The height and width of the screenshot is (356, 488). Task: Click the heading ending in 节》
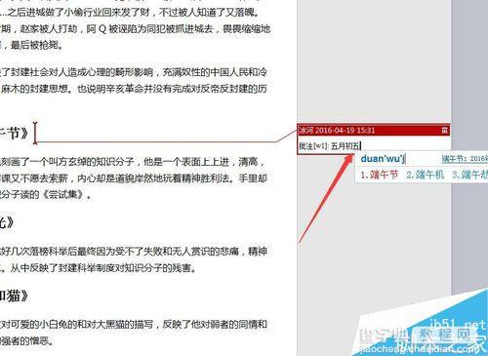(x=14, y=133)
